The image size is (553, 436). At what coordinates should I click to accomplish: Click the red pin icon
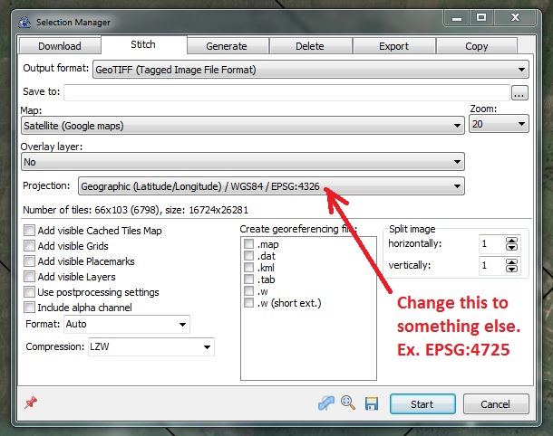pos(29,403)
